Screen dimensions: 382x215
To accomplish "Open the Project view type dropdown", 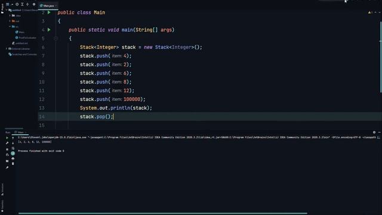I will coord(12,4).
